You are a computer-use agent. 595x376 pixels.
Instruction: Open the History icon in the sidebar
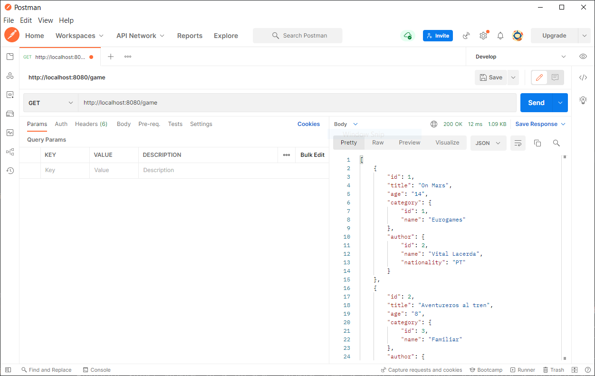click(10, 171)
